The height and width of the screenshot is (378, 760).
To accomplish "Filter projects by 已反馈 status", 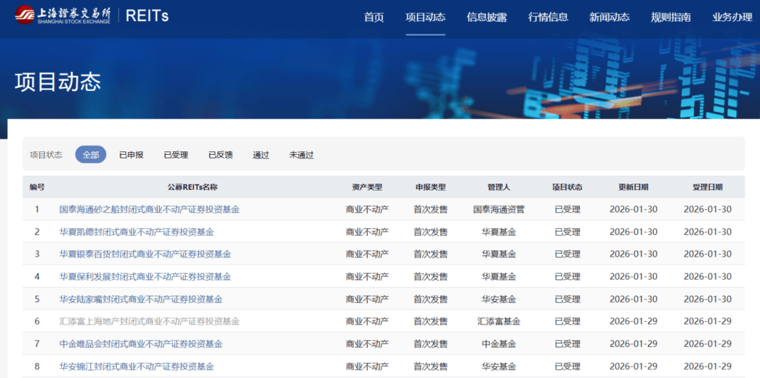I will point(220,155).
